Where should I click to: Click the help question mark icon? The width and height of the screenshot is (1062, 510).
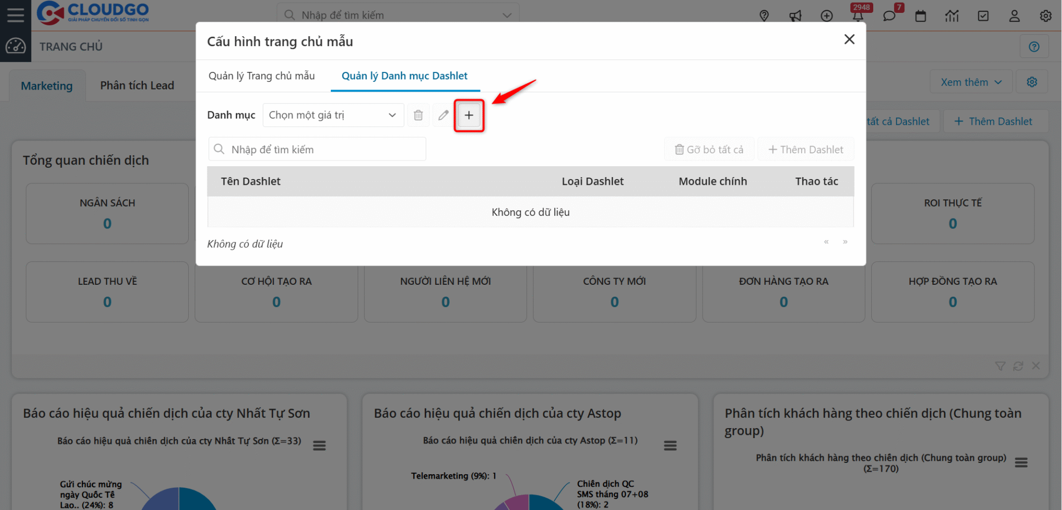coord(1034,47)
